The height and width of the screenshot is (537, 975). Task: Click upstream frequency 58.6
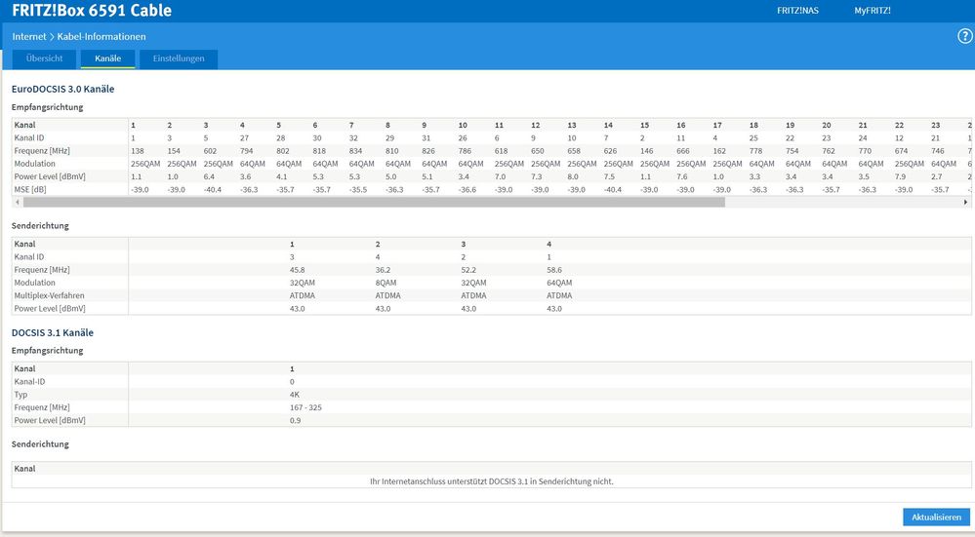coord(554,270)
